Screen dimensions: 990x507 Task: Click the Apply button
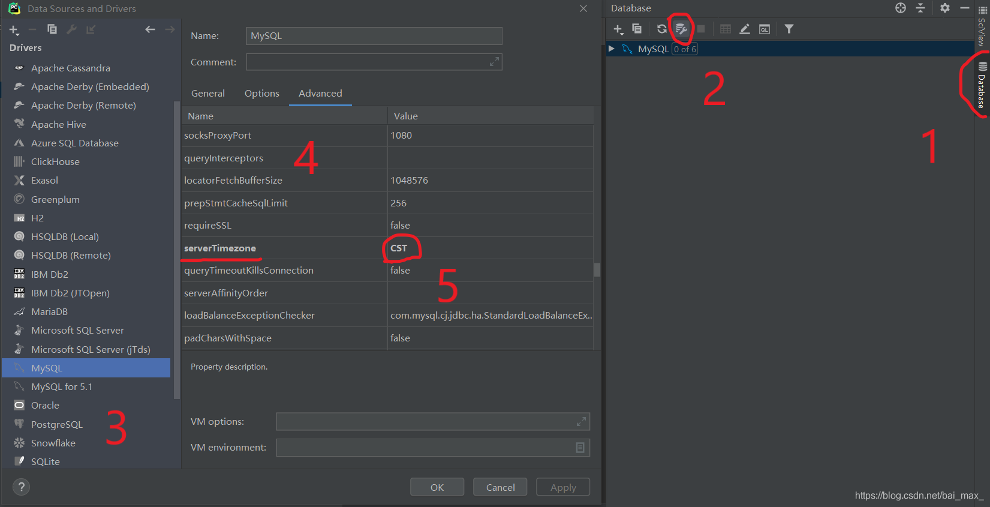pos(563,487)
